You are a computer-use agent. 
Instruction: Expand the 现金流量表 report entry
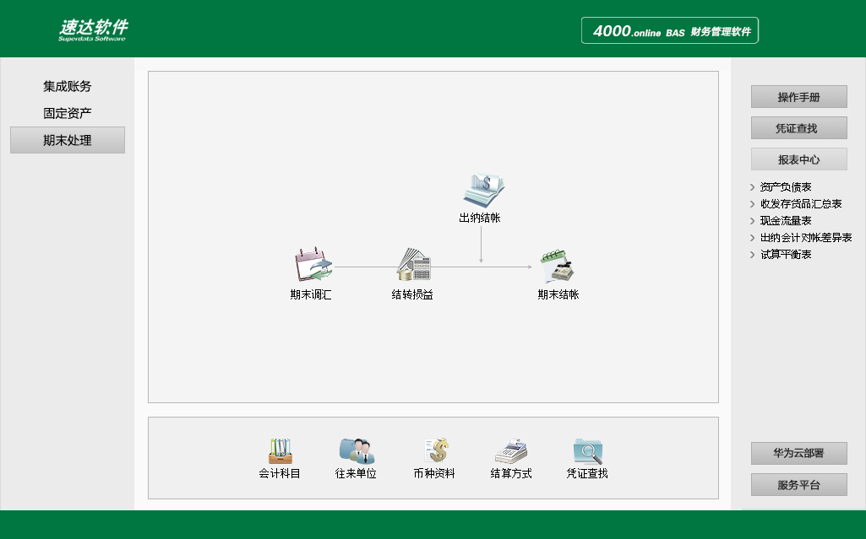coord(784,220)
